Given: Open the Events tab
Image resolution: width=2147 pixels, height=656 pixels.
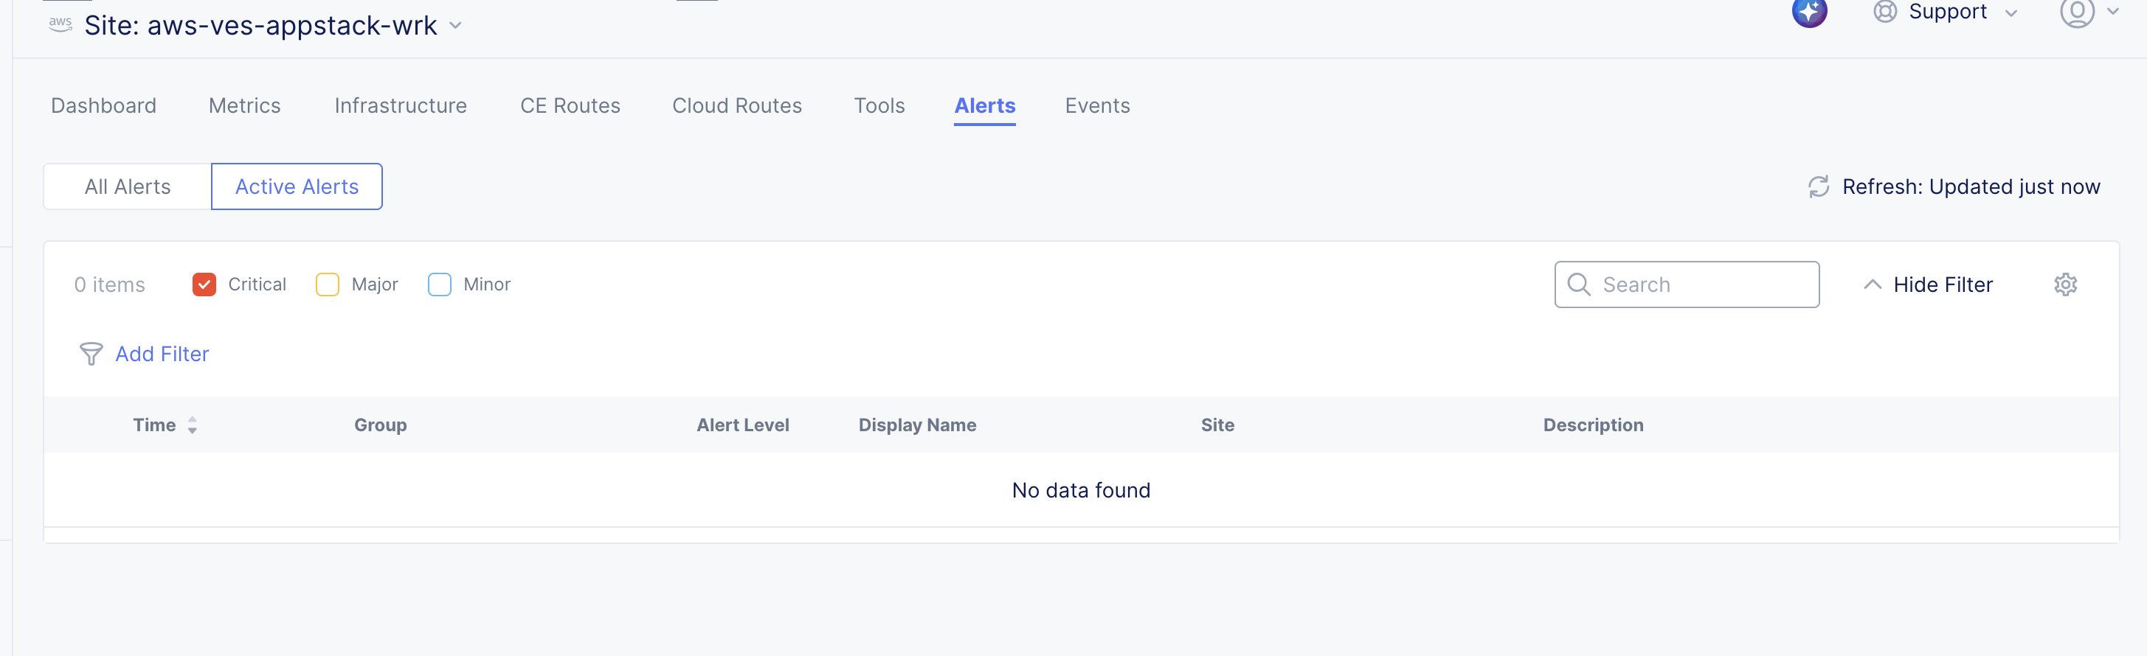Looking at the screenshot, I should click(1097, 105).
